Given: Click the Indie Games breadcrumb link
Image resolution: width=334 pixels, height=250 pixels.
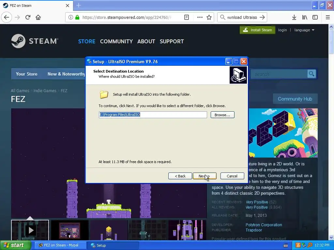Looking at the screenshot, I should 45,90.
